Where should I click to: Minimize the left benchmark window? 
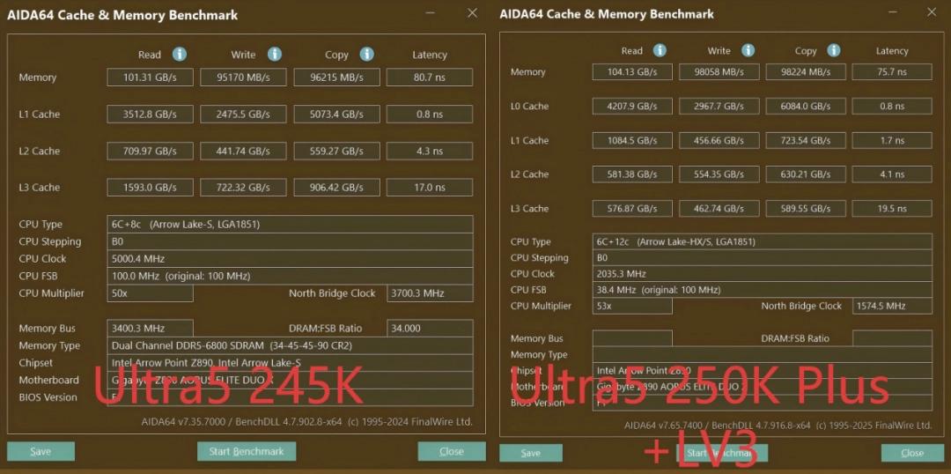(430, 13)
